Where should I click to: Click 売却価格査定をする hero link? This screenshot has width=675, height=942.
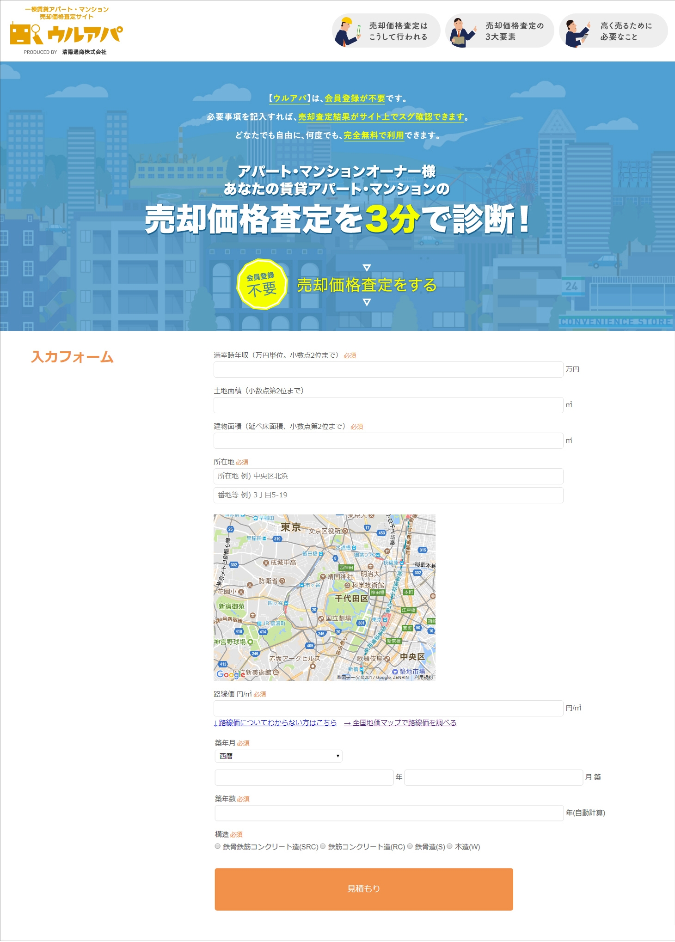[367, 285]
